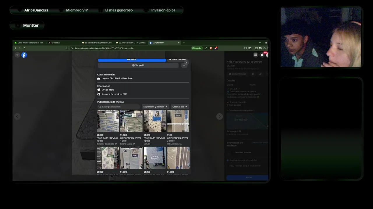The image size is (373, 209).
Task: Click the Facebook logo
Action: click(x=24, y=55)
